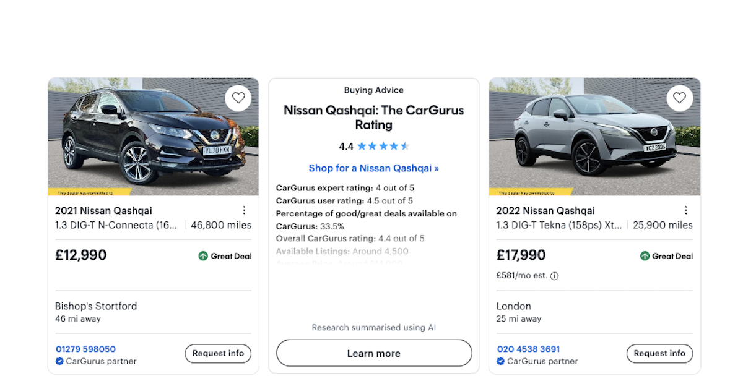The height and width of the screenshot is (389, 743).
Task: Click the 4.4 star rating graphic
Action: [383, 147]
